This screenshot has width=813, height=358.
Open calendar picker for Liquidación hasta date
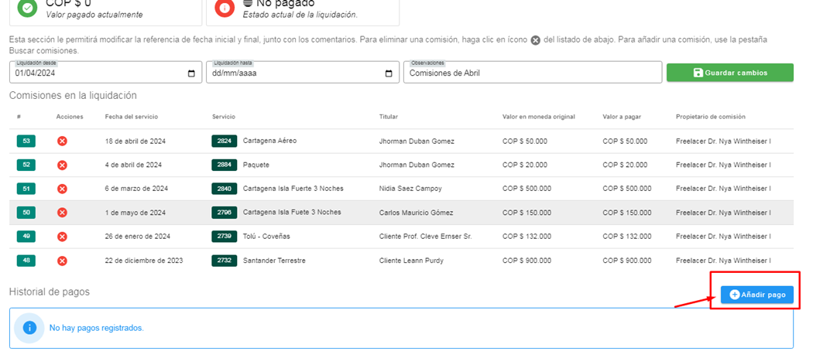coord(389,73)
